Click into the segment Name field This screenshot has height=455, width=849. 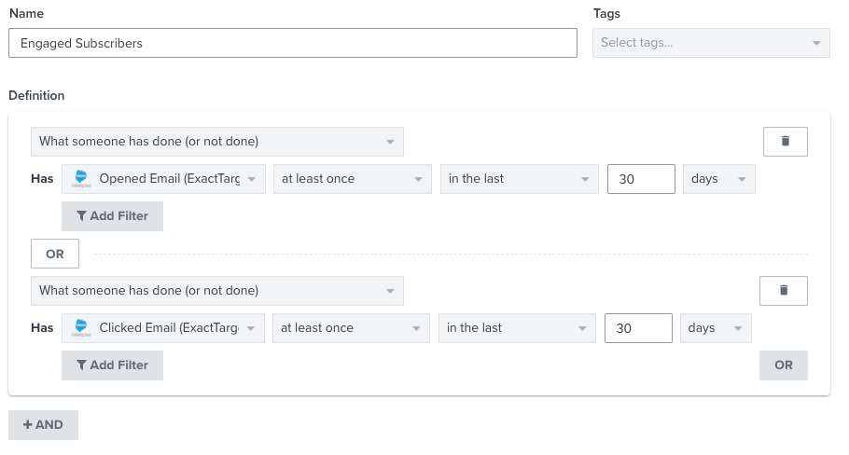293,43
